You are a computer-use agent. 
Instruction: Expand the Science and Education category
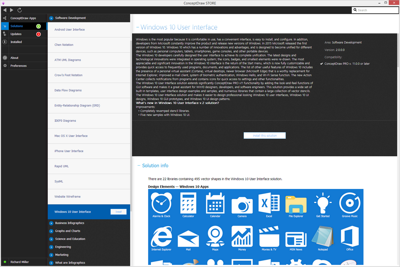coord(51,239)
